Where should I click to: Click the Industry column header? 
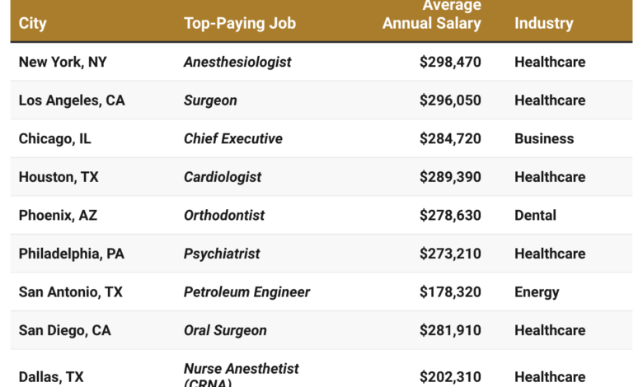point(543,23)
